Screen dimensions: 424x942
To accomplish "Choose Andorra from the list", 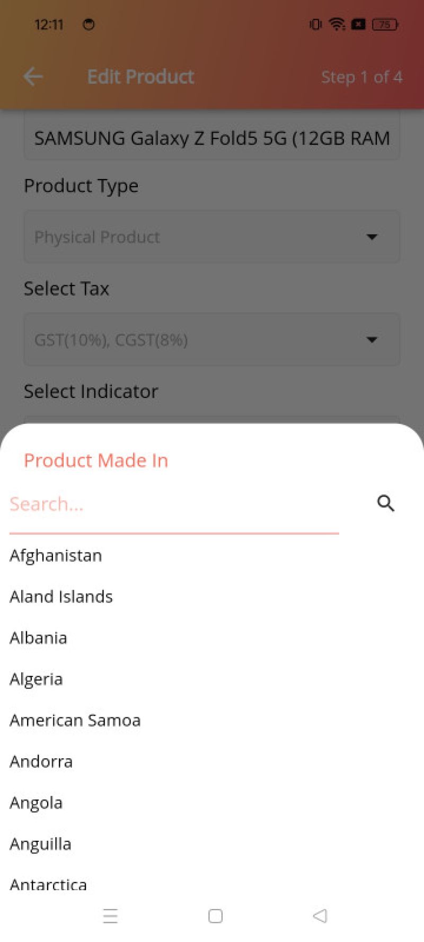I will click(41, 762).
